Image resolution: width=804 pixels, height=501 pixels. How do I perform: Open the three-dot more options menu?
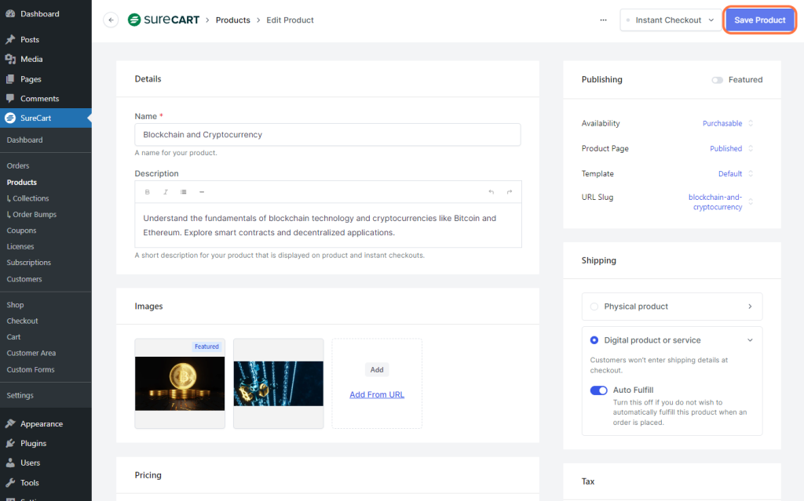603,20
